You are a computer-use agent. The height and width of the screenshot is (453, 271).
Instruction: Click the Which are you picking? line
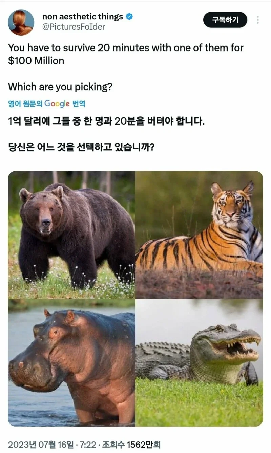pos(60,87)
